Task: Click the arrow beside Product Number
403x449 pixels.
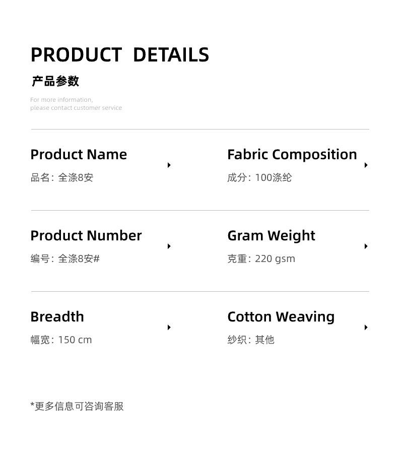Action: click(169, 246)
